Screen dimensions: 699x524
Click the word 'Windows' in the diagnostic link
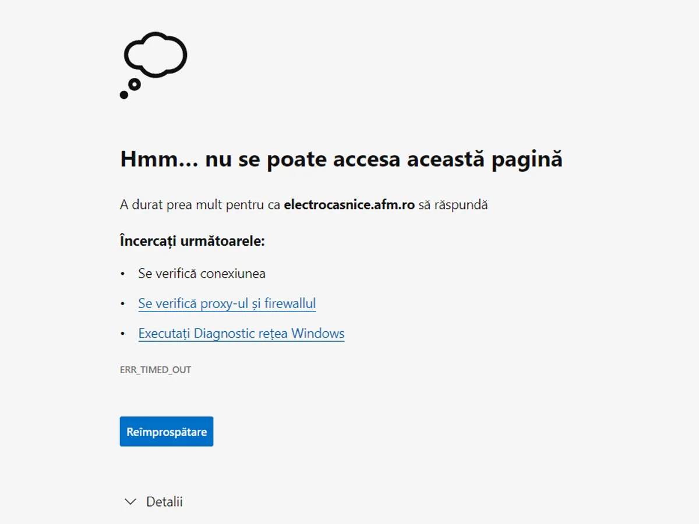317,334
